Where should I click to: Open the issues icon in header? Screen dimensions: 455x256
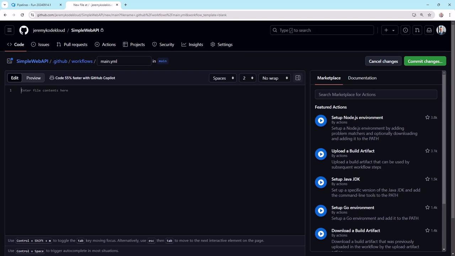[405, 30]
